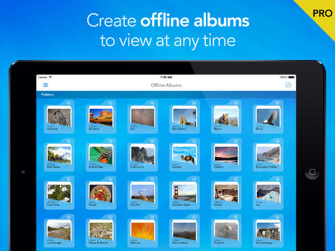The image size is (335, 251).
Task: Click the Offline Albums title
Action: point(166,85)
